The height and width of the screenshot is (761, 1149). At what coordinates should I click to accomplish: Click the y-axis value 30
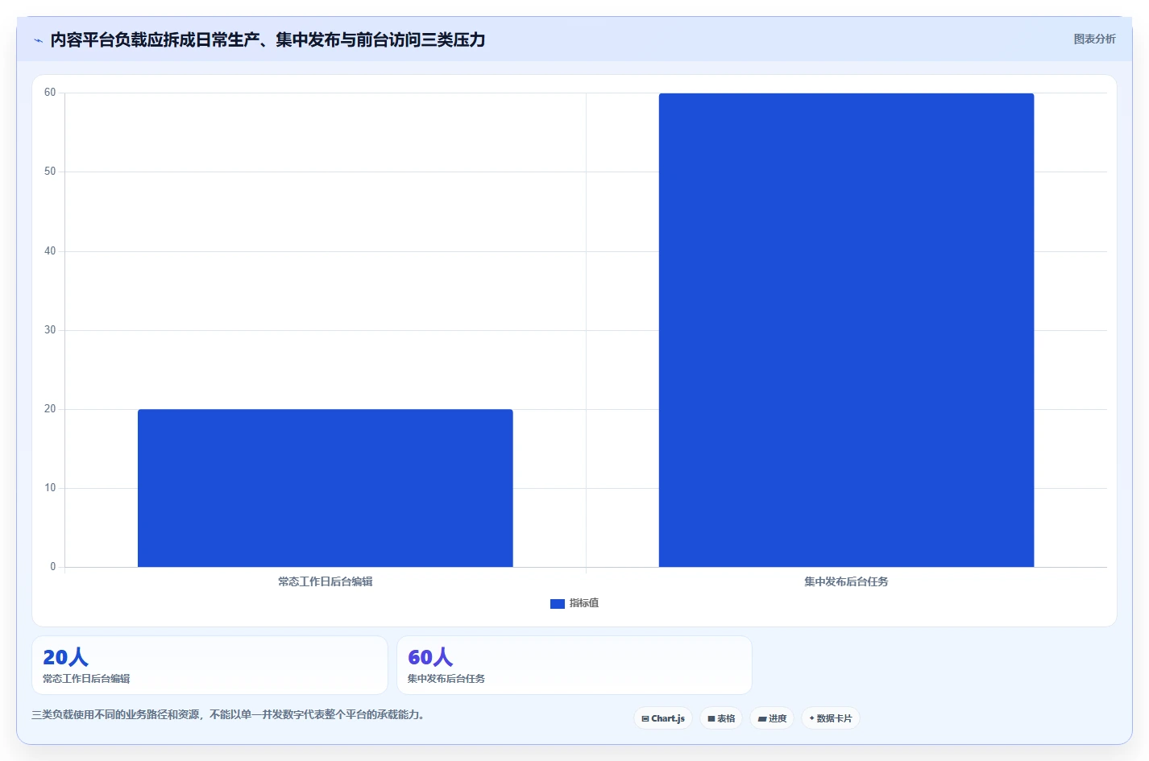(x=50, y=330)
